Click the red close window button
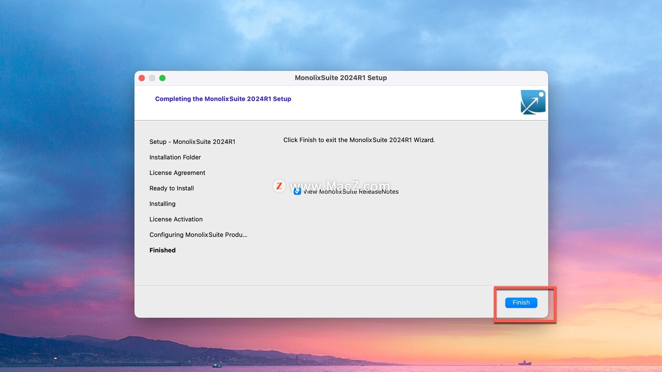The height and width of the screenshot is (372, 662). [x=142, y=78]
